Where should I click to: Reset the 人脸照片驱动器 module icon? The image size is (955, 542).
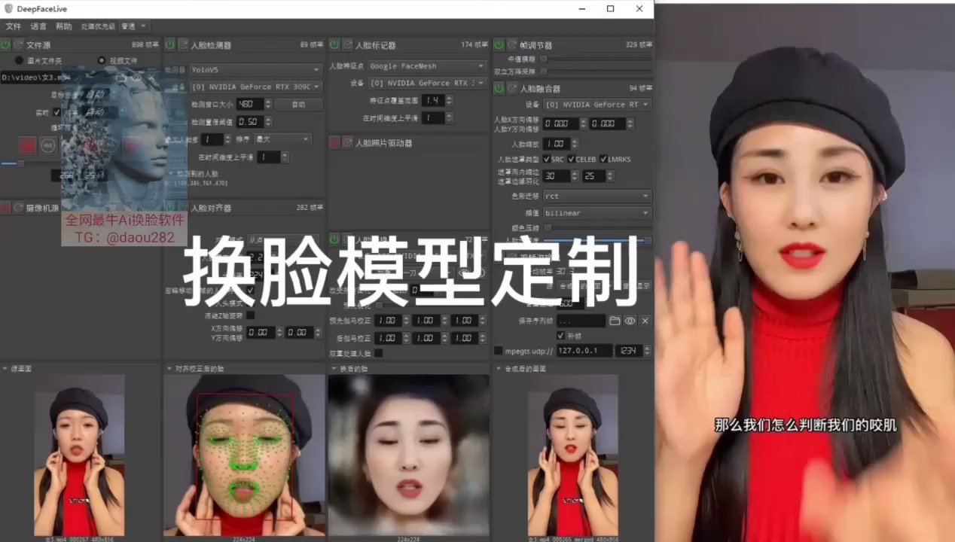(x=346, y=142)
